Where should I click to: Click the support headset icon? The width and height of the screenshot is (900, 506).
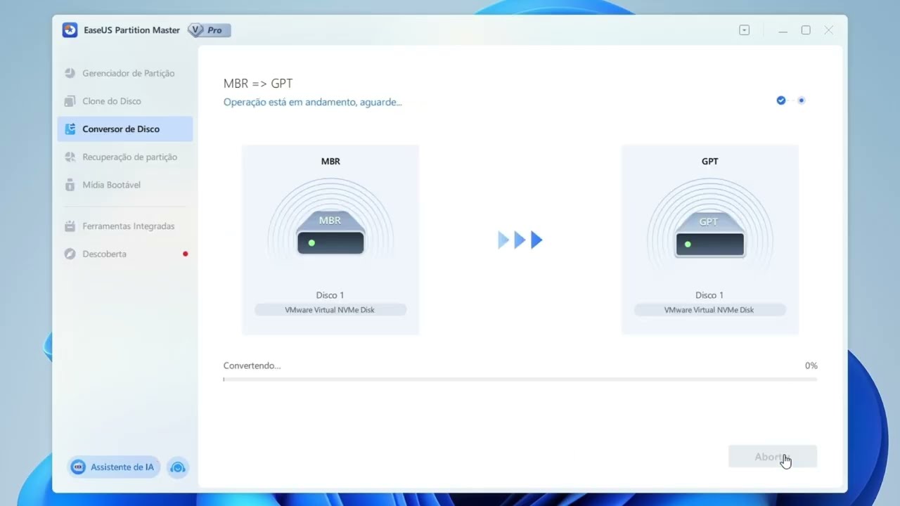pos(178,467)
